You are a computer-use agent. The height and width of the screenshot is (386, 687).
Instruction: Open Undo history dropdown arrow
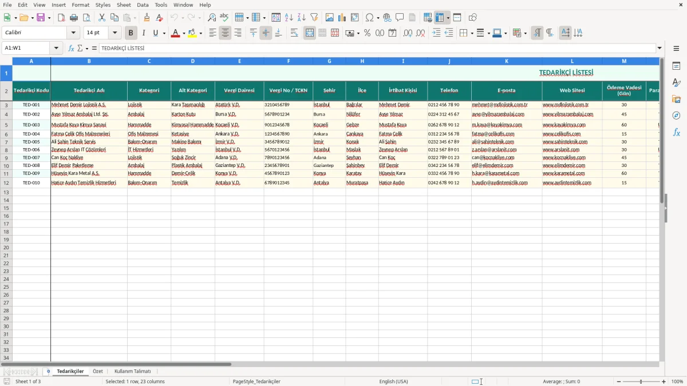(183, 18)
